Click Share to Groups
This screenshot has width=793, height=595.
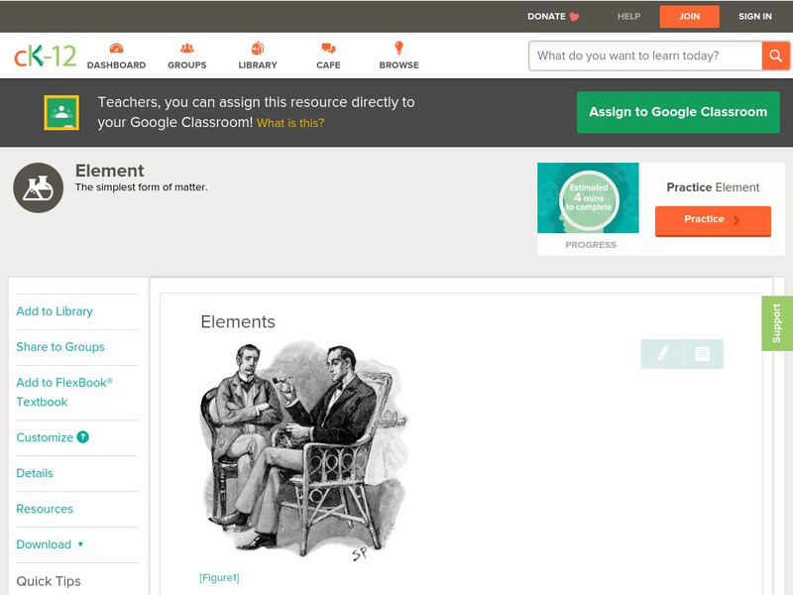coord(60,346)
